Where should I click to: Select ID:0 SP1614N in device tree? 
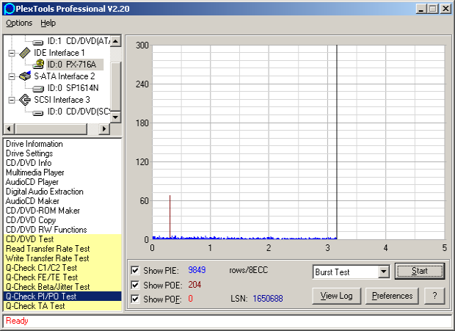(x=73, y=88)
